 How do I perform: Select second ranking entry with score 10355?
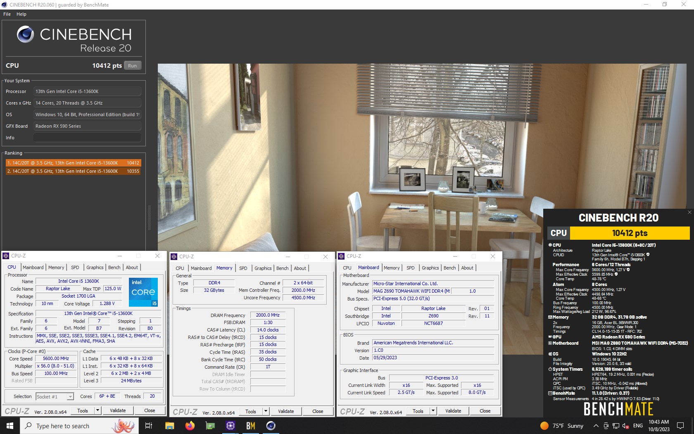point(73,171)
